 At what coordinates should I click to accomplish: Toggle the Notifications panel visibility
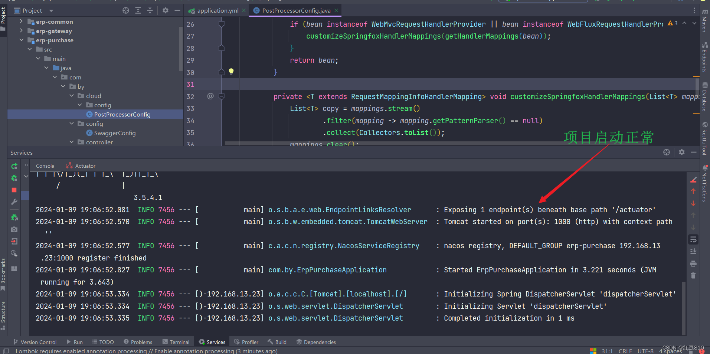pos(705,182)
